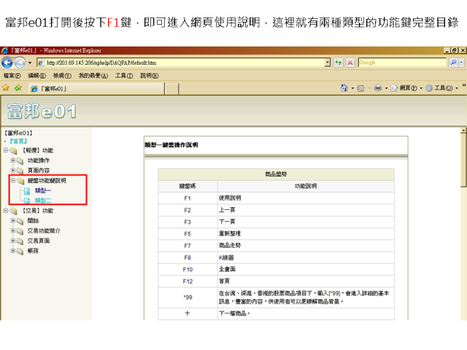Click the page icon in address bar
Viewport: 467px width, 350px height.
[41, 63]
